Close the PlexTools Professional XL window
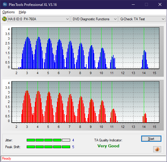The image size is (167, 162). pos(160,4)
